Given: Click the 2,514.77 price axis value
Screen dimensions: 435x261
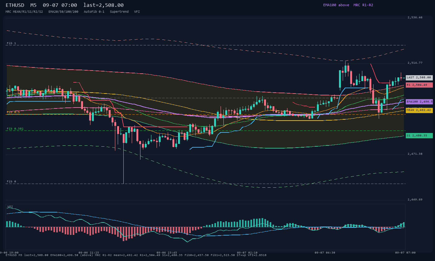Looking at the screenshot, I should 415,63.
